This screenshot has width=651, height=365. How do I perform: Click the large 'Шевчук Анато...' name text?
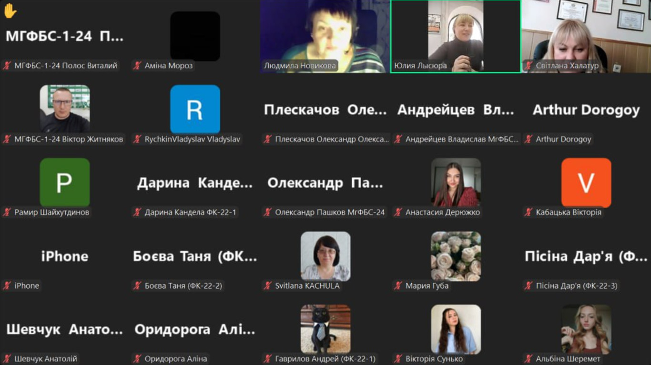(x=64, y=329)
